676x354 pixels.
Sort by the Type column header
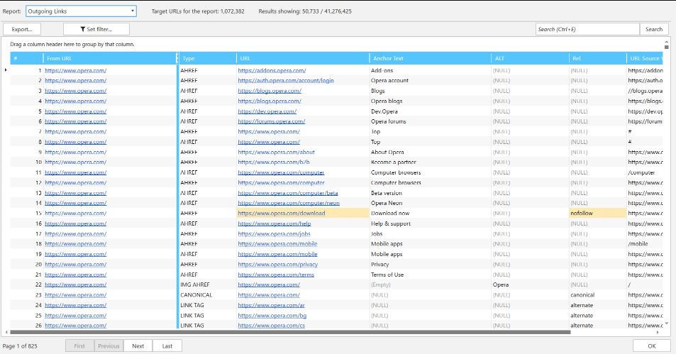tap(207, 58)
